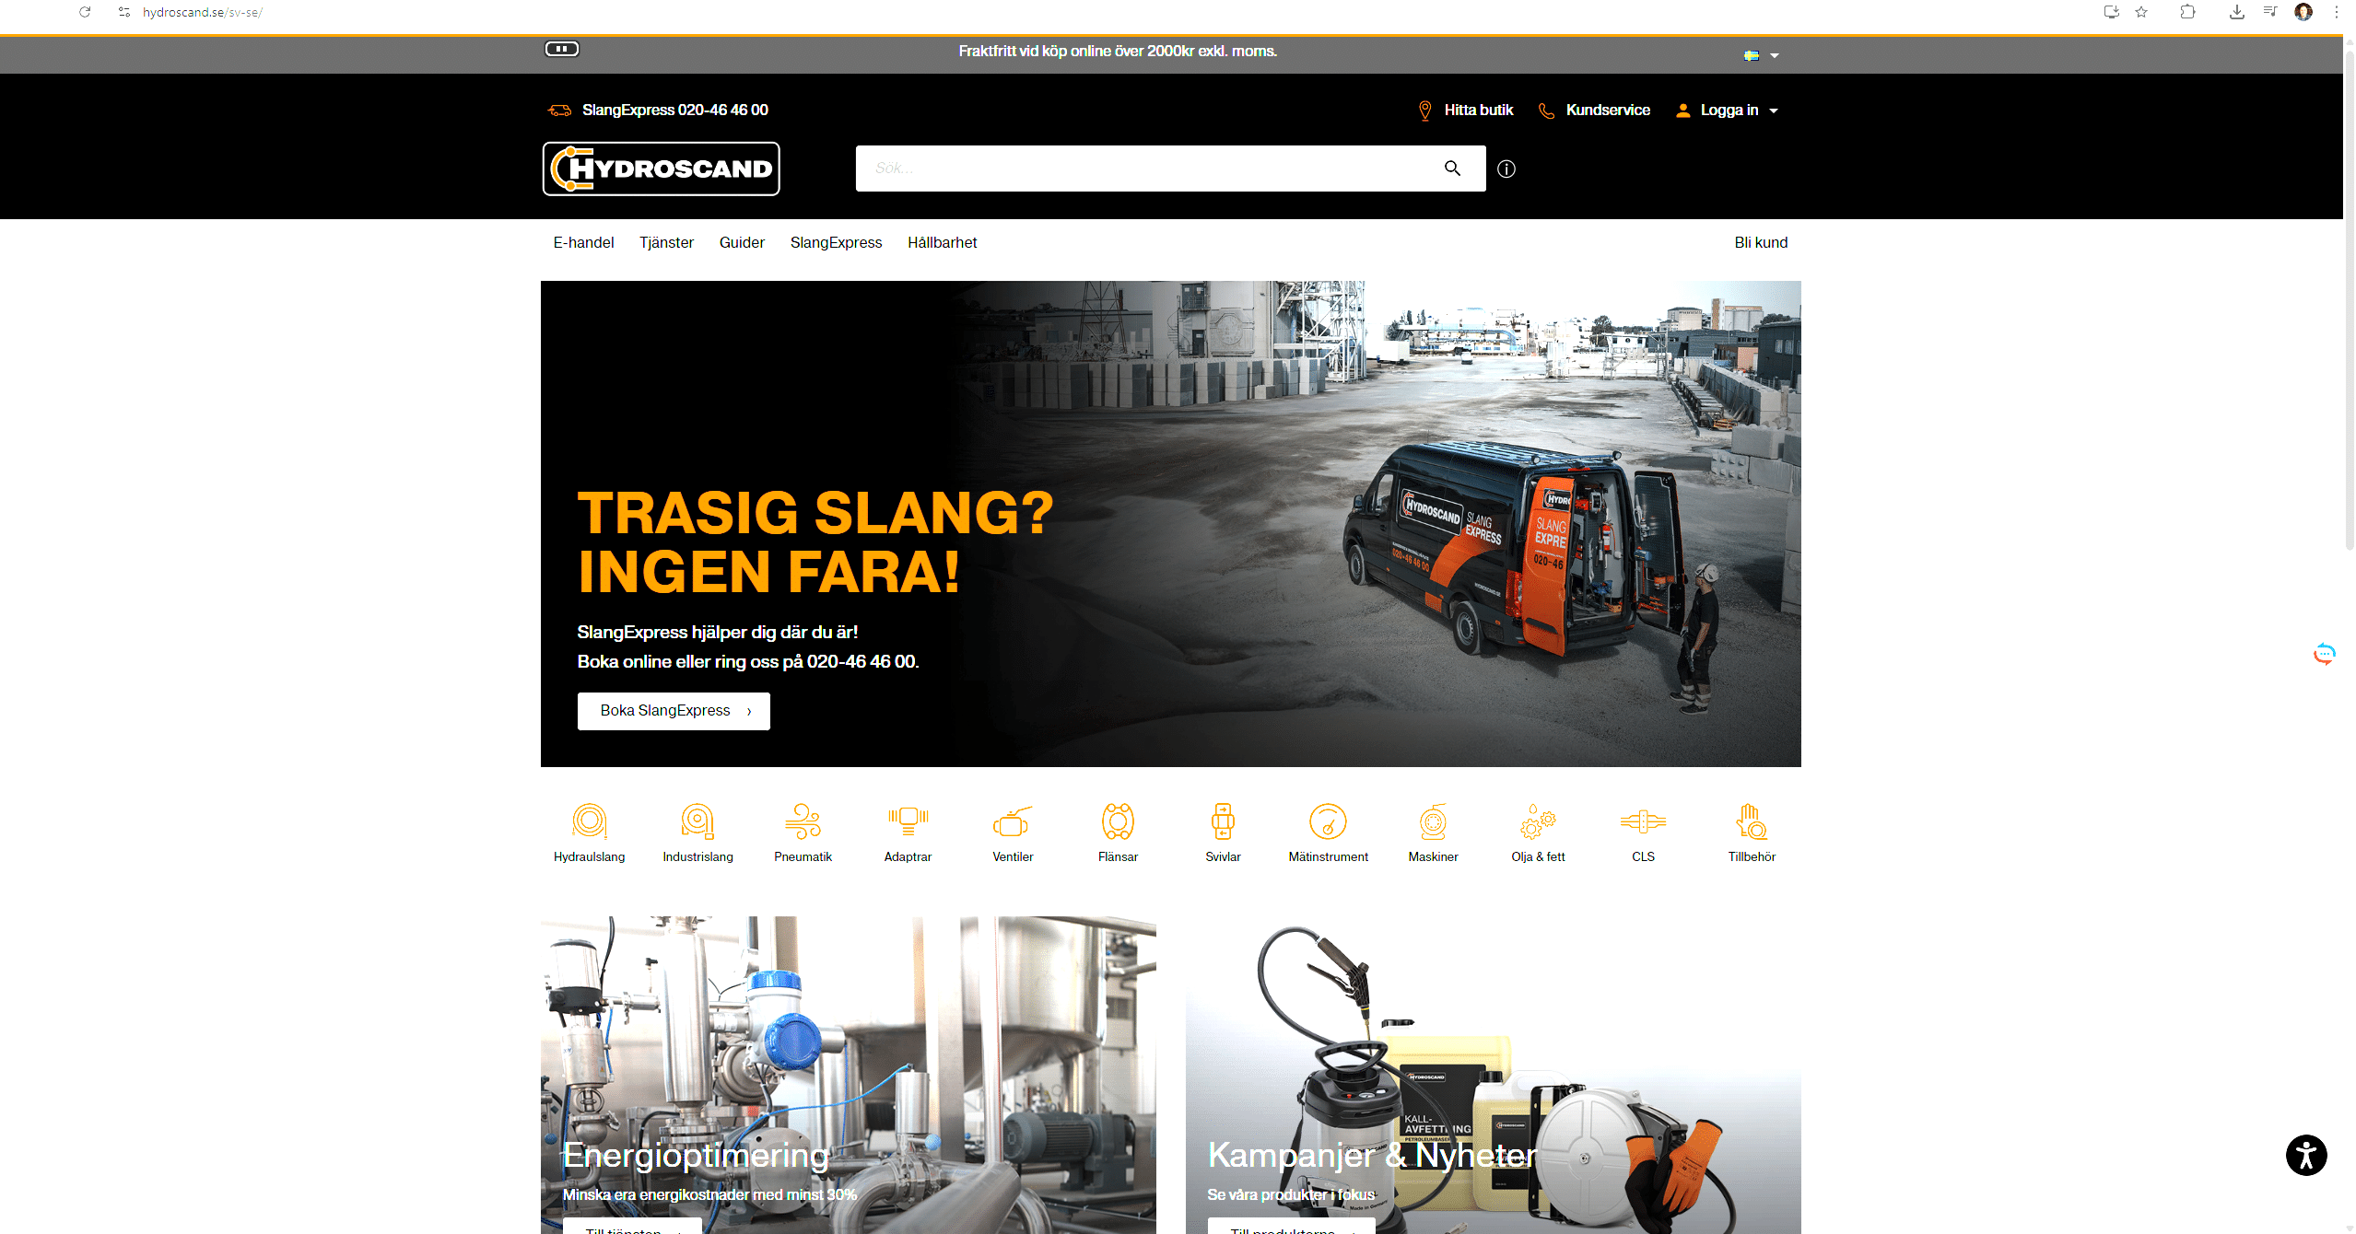Viewport: 2356px width, 1234px height.
Task: Open the E-handel menu
Action: [583, 242]
